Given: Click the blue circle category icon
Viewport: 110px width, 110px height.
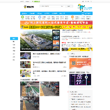Looking at the screenshot, I should tap(40, 17).
